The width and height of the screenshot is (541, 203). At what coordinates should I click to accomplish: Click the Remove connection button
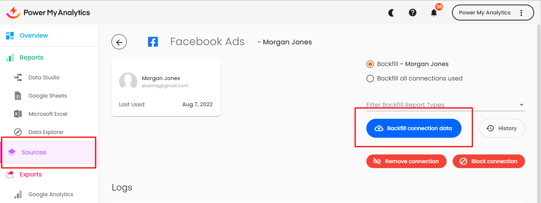(x=406, y=161)
